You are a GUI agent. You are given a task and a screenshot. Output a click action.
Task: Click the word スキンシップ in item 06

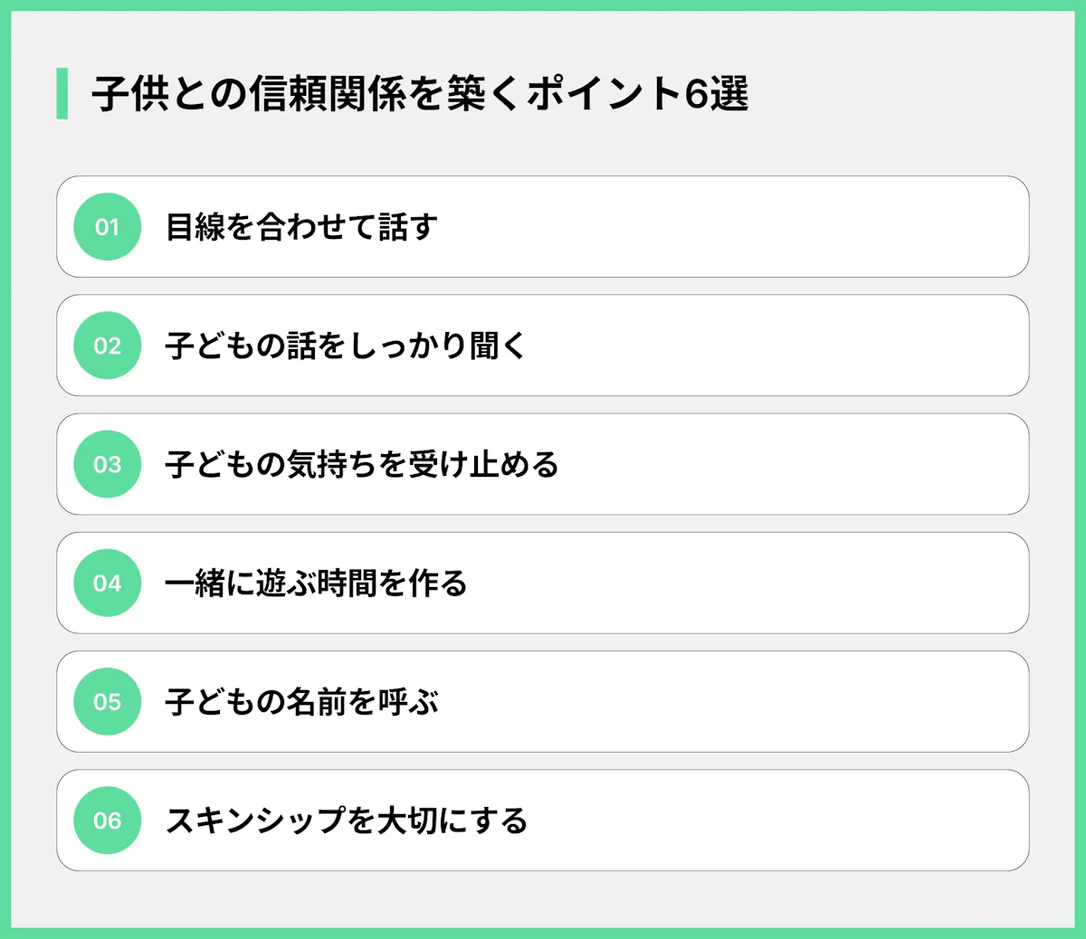(255, 820)
